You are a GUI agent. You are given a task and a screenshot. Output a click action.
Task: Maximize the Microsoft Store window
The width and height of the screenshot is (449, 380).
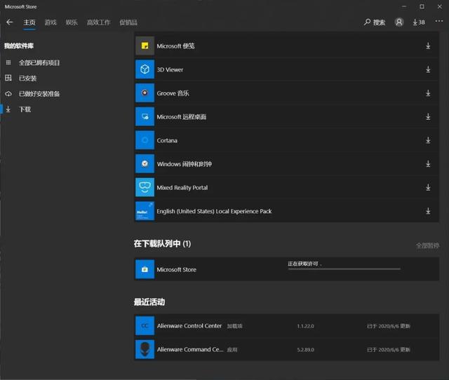[x=422, y=6]
